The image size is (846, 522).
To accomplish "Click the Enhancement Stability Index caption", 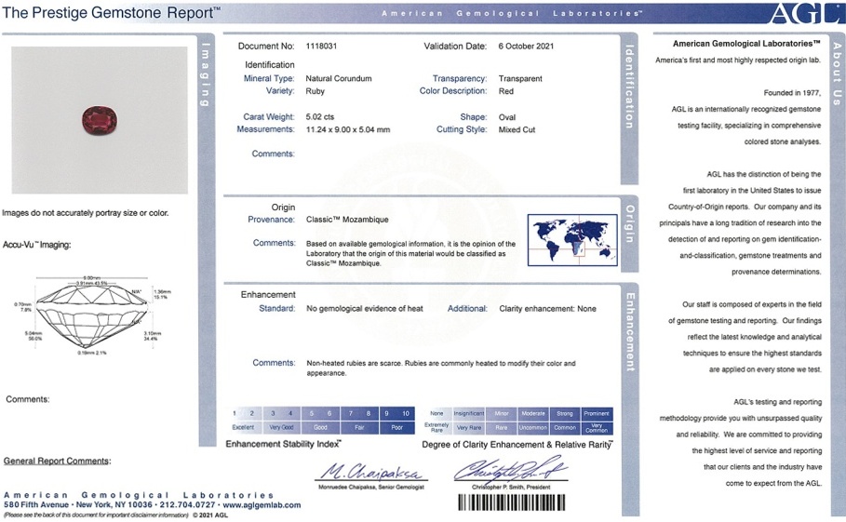I will point(283,445).
